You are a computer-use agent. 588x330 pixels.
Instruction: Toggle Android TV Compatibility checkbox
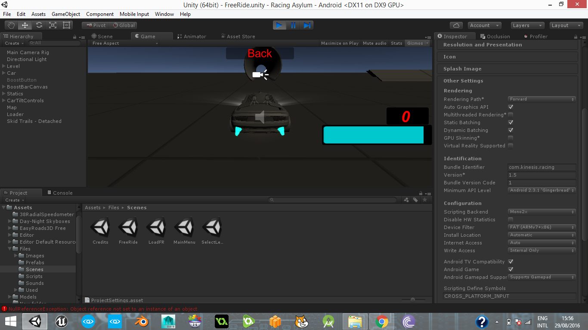click(x=511, y=262)
